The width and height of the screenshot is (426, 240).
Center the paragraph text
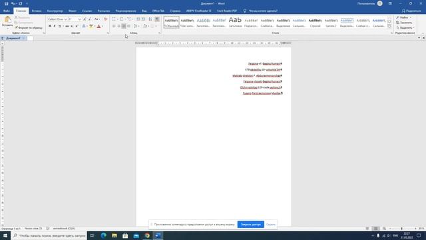pos(118,26)
